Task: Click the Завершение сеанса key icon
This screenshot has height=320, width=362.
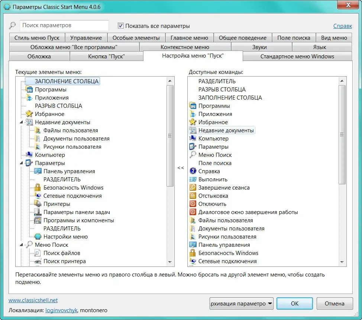Action: 193,187
